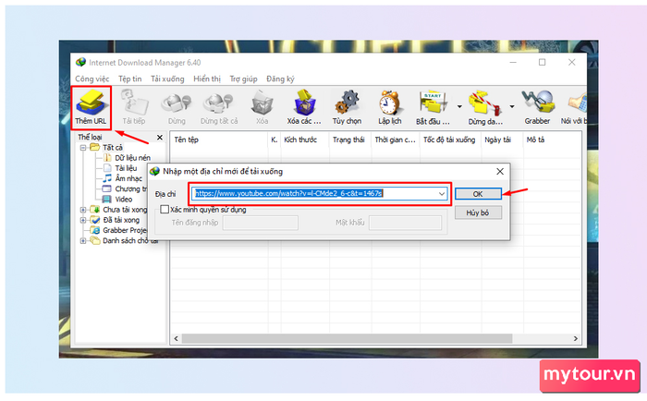Sort by Trạng thái column header
The width and height of the screenshot is (647, 401).
pyautogui.click(x=350, y=140)
